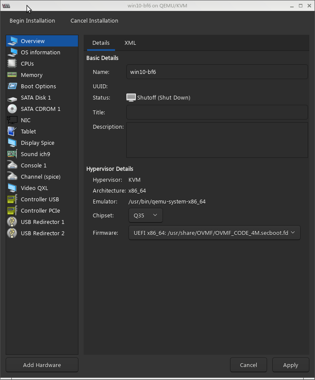Select the Controller PCIe card icon
The image size is (315, 380).
coord(12,210)
